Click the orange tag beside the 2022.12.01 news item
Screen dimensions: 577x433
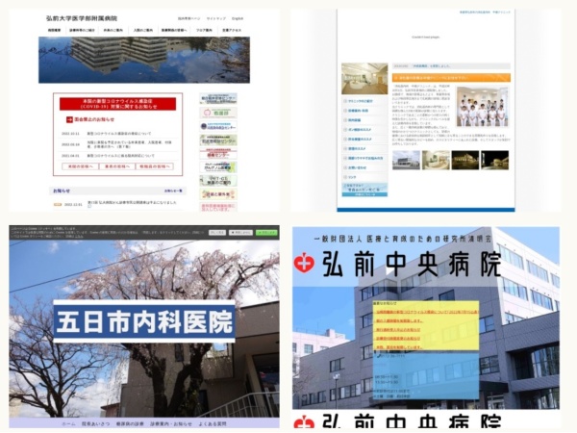(58, 204)
